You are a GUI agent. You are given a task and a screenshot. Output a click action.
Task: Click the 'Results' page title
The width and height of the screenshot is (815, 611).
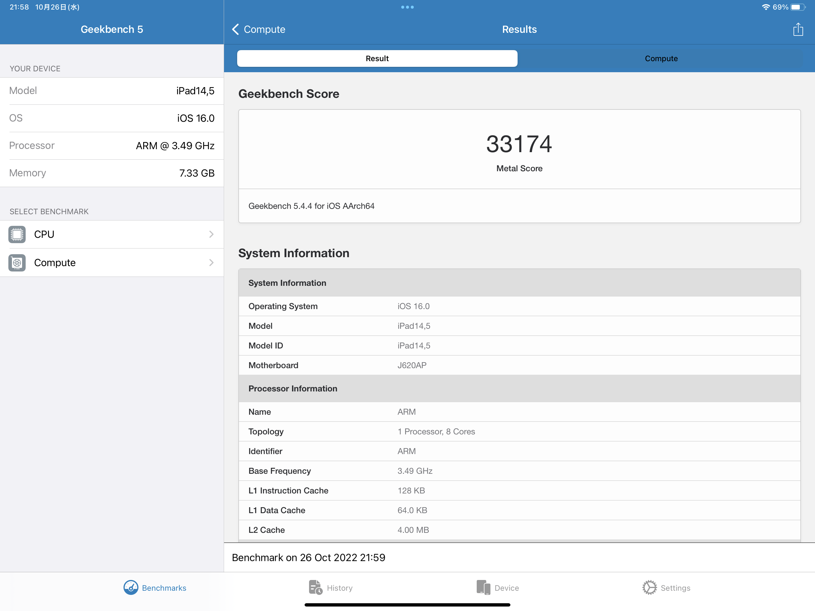pyautogui.click(x=519, y=29)
